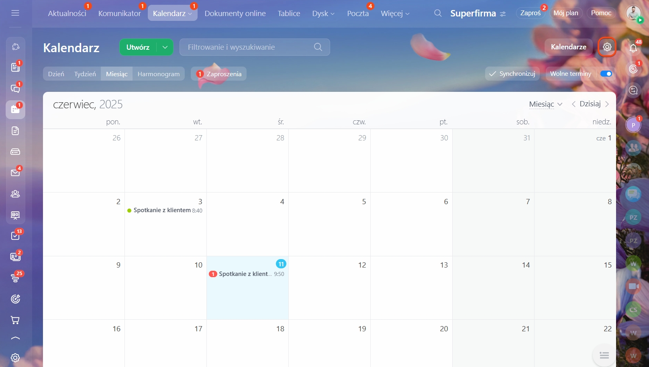The width and height of the screenshot is (649, 367).
Task: Click the search magnifier in top bar
Action: [x=438, y=13]
